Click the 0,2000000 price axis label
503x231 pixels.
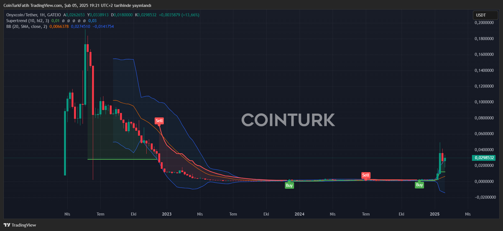coord(484,23)
